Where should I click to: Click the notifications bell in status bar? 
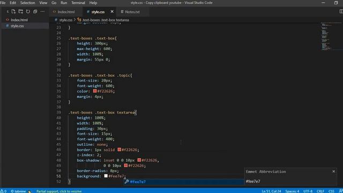coord(341,191)
